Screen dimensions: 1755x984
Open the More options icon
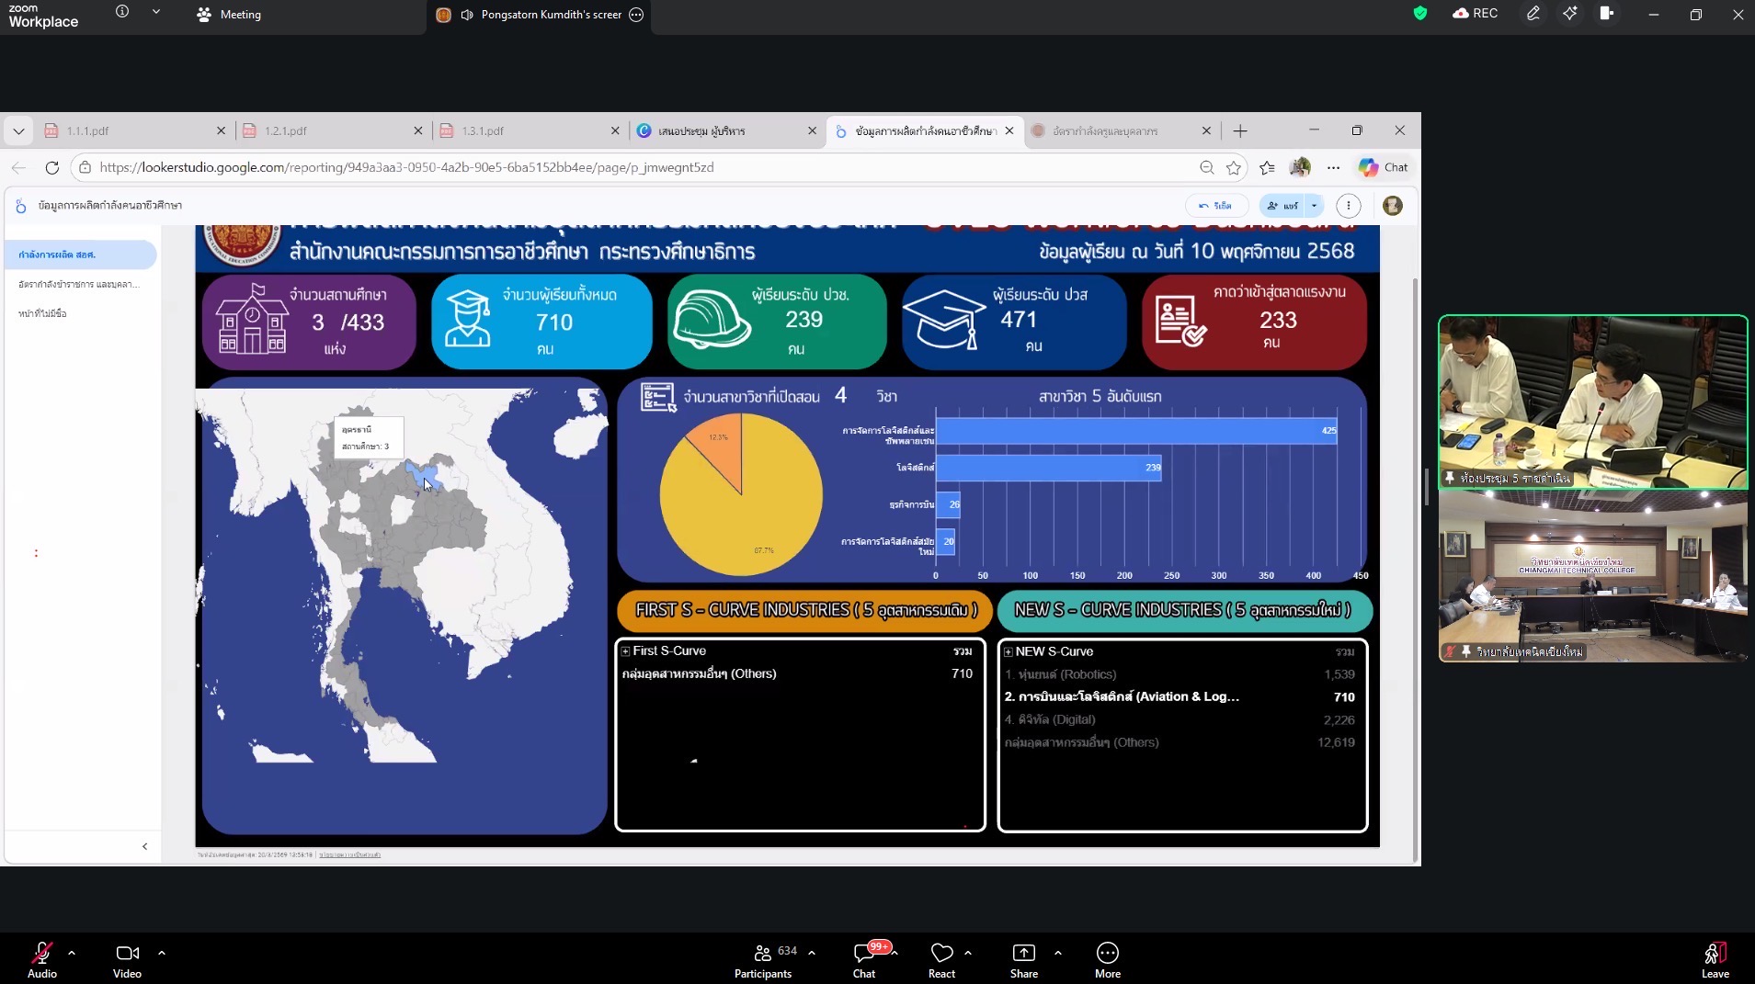1107,953
